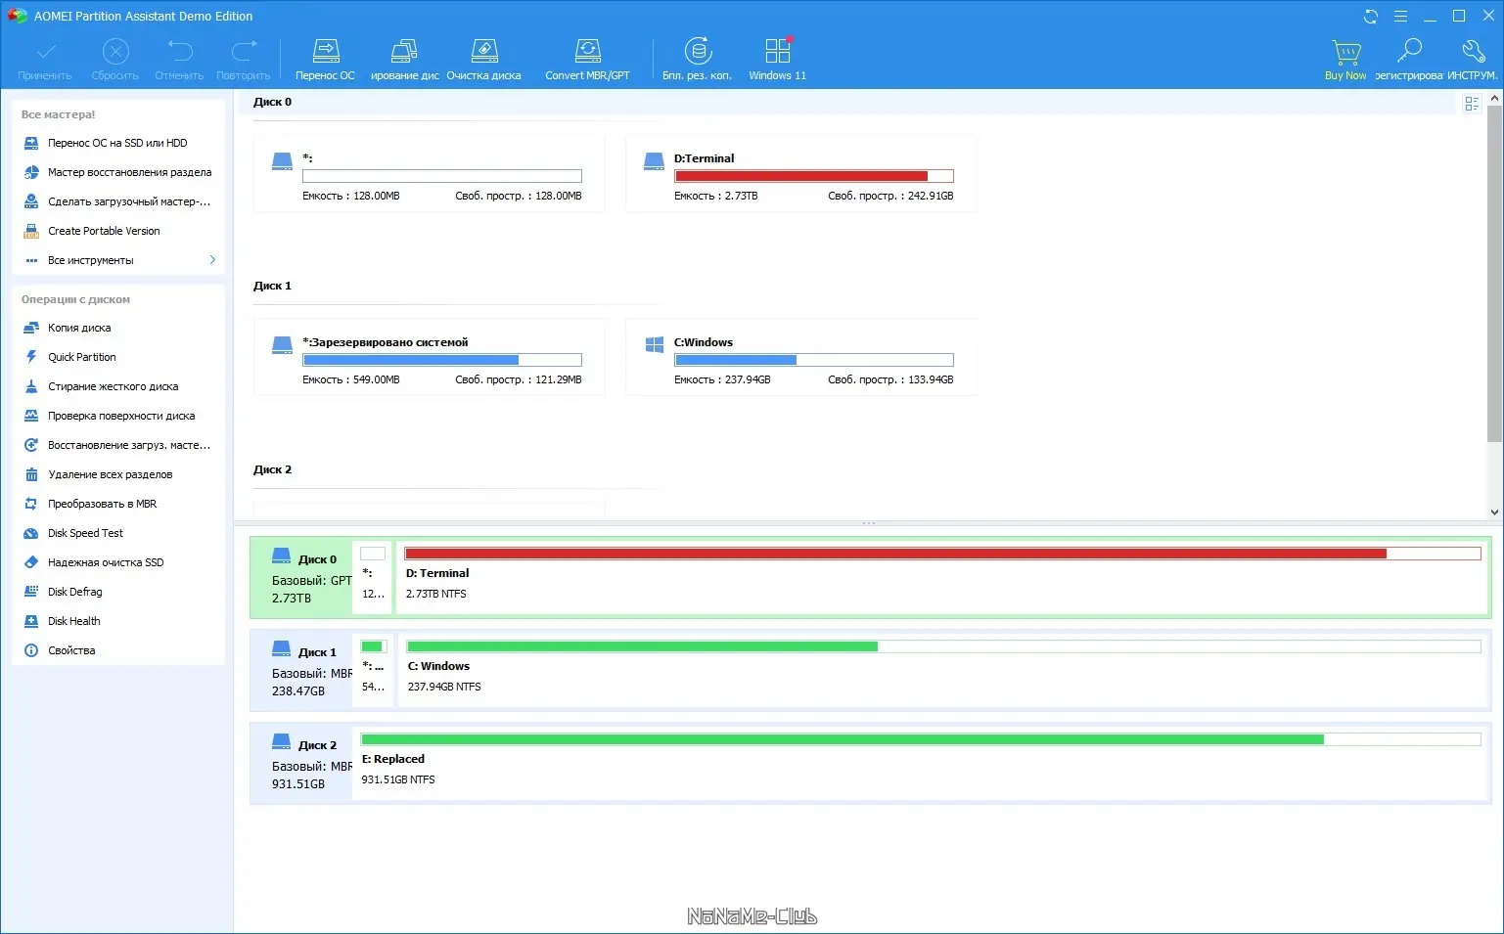Select the D: Terminal red usage bar
Viewport: 1504px width, 934px height.
tap(942, 554)
